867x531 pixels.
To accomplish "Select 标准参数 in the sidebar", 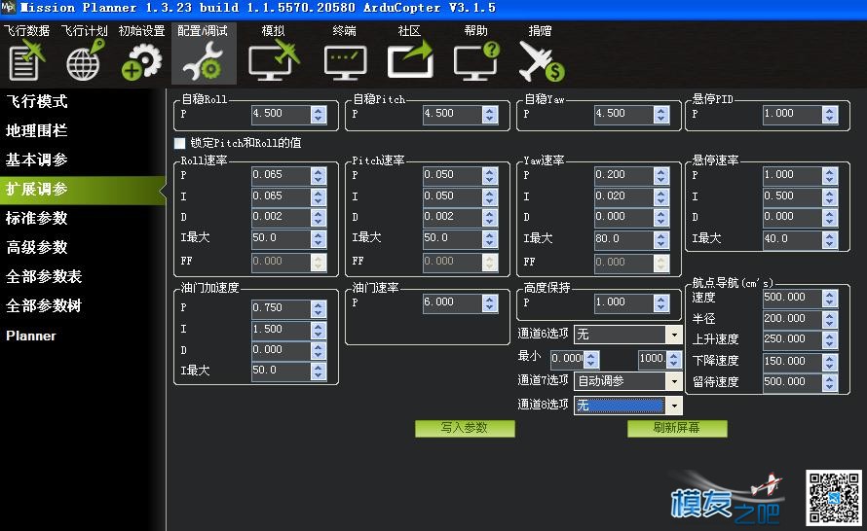I will (36, 219).
